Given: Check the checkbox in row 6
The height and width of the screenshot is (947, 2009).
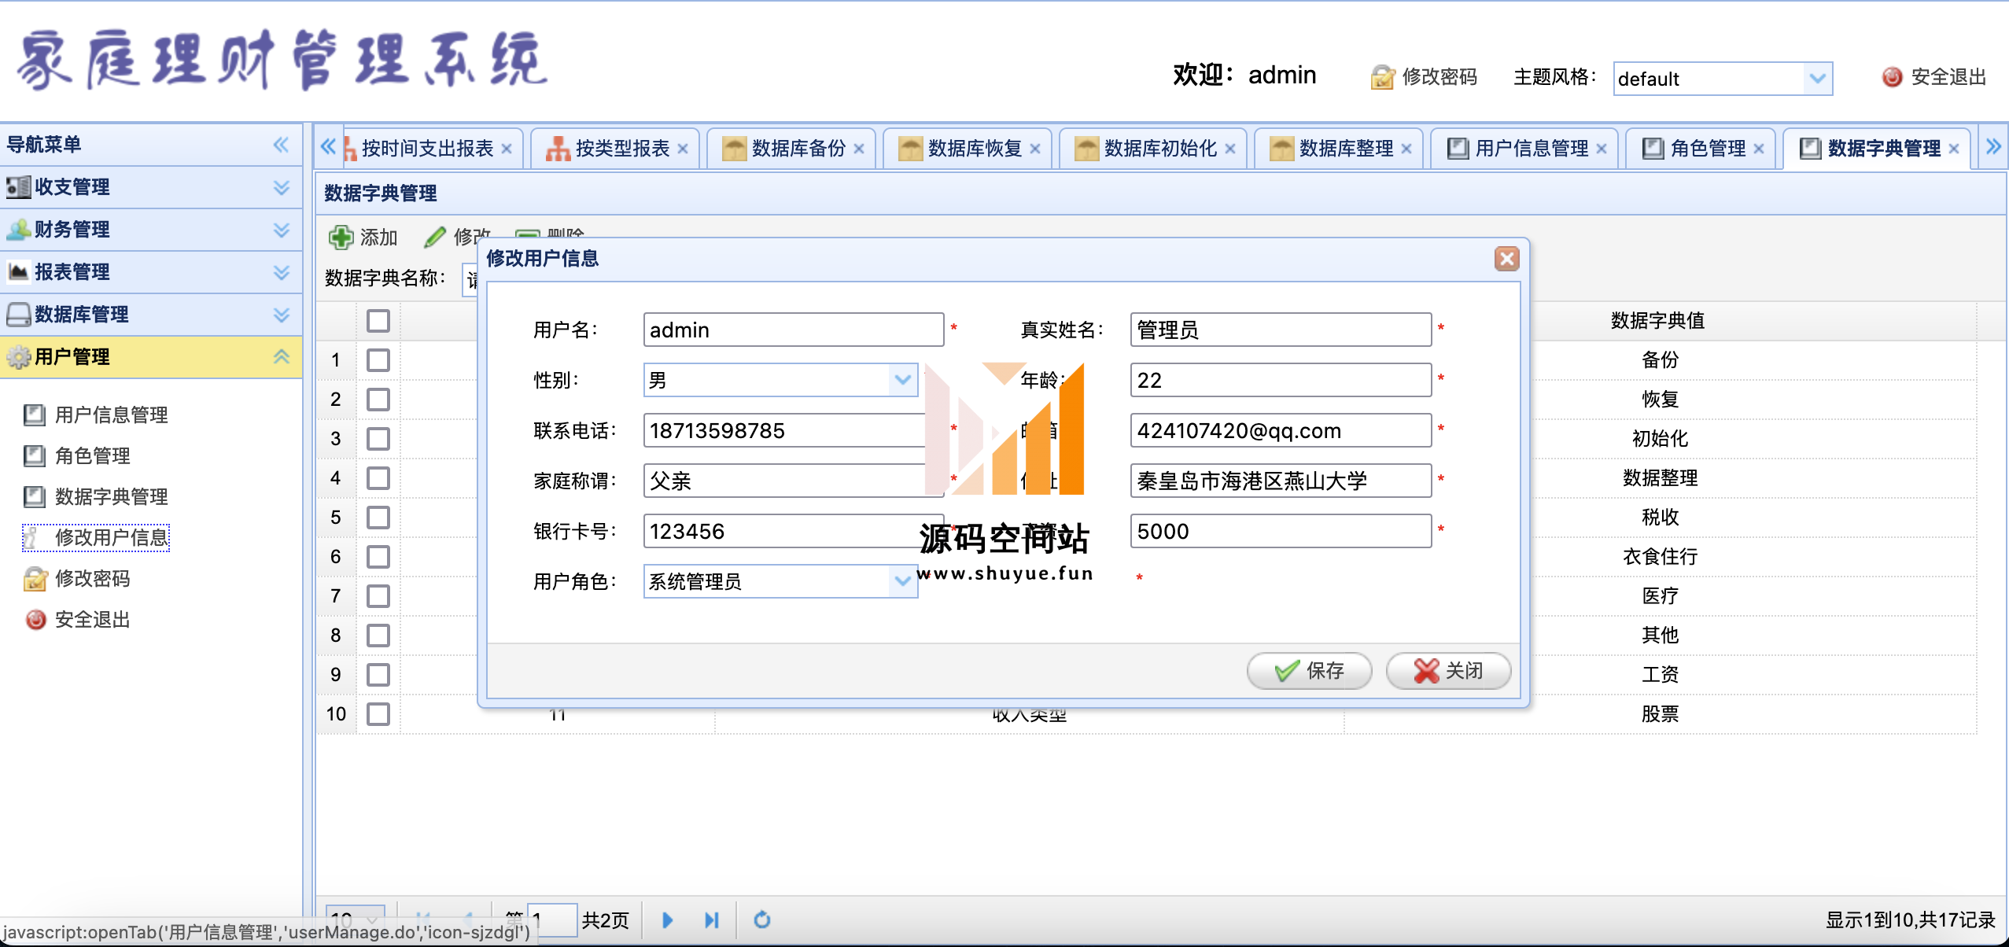Looking at the screenshot, I should click(378, 557).
